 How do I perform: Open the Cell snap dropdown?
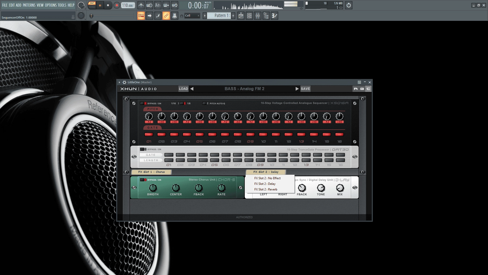(x=192, y=16)
